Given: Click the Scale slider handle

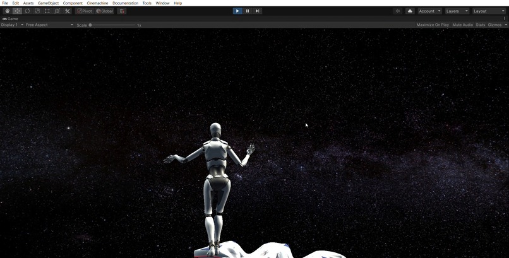Looking at the screenshot, I should pos(90,25).
